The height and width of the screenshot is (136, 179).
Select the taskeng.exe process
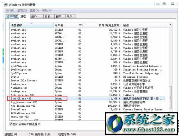(x=87, y=84)
